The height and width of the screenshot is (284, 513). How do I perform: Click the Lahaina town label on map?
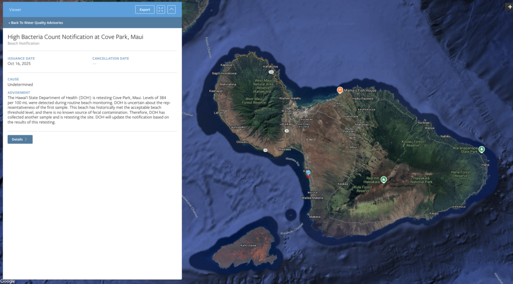[219, 112]
